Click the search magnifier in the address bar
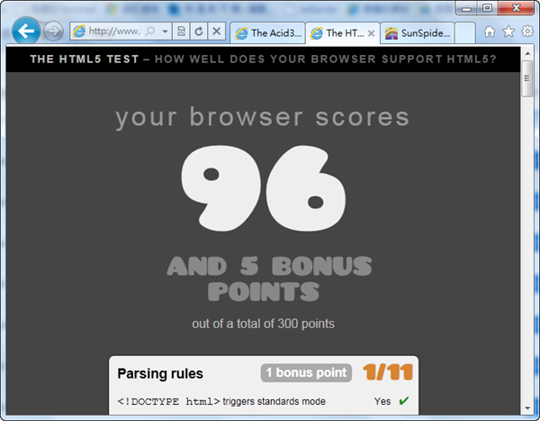Viewport: 540px width, 421px height. (149, 32)
